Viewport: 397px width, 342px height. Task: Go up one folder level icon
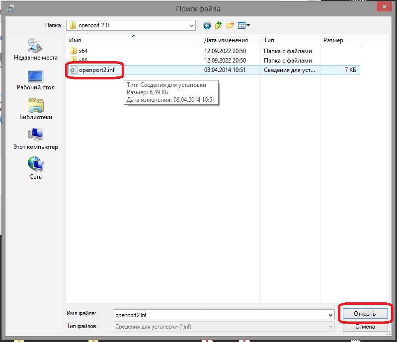[x=218, y=25]
